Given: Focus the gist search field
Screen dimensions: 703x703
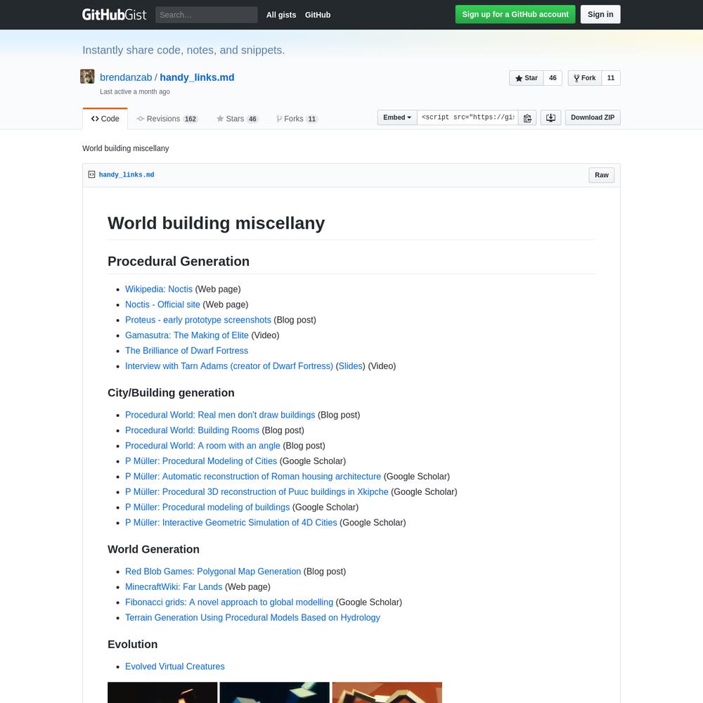Looking at the screenshot, I should (x=206, y=15).
